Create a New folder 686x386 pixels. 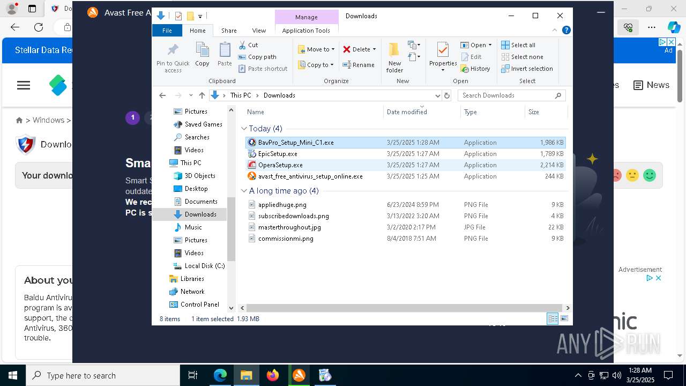click(394, 58)
